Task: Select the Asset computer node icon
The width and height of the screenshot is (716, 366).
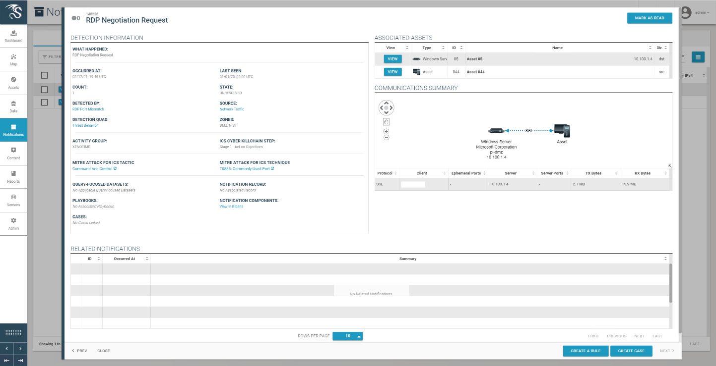Action: [x=562, y=131]
